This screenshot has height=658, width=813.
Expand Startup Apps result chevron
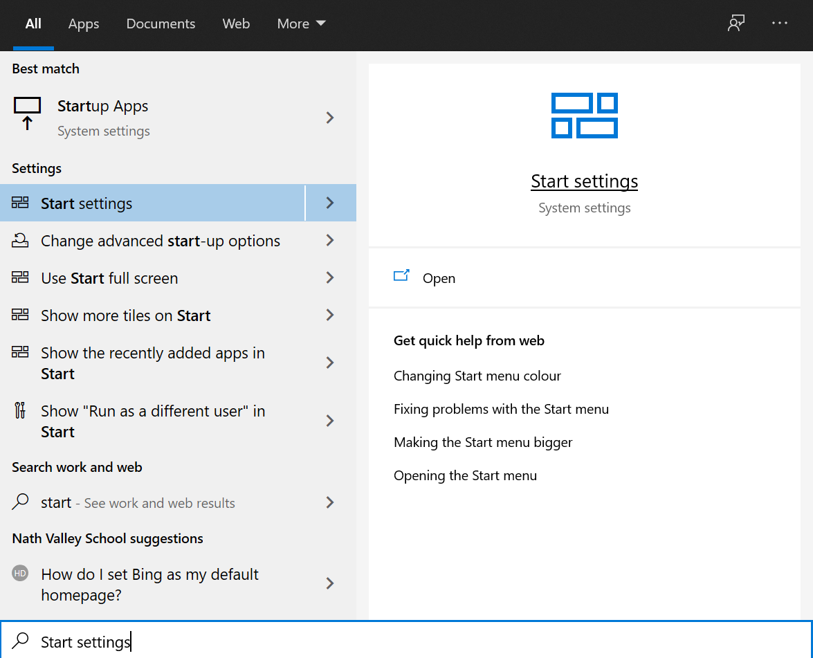point(330,118)
